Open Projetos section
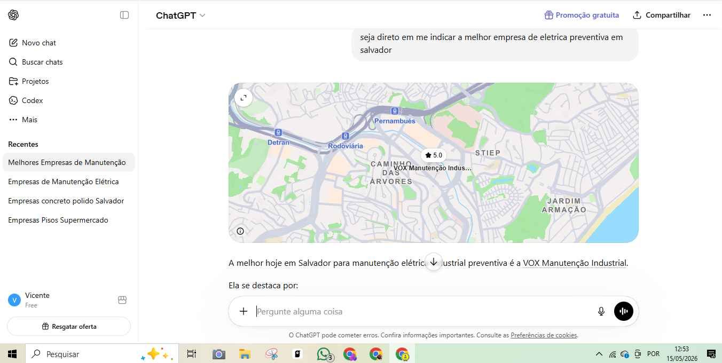 [x=69, y=81]
